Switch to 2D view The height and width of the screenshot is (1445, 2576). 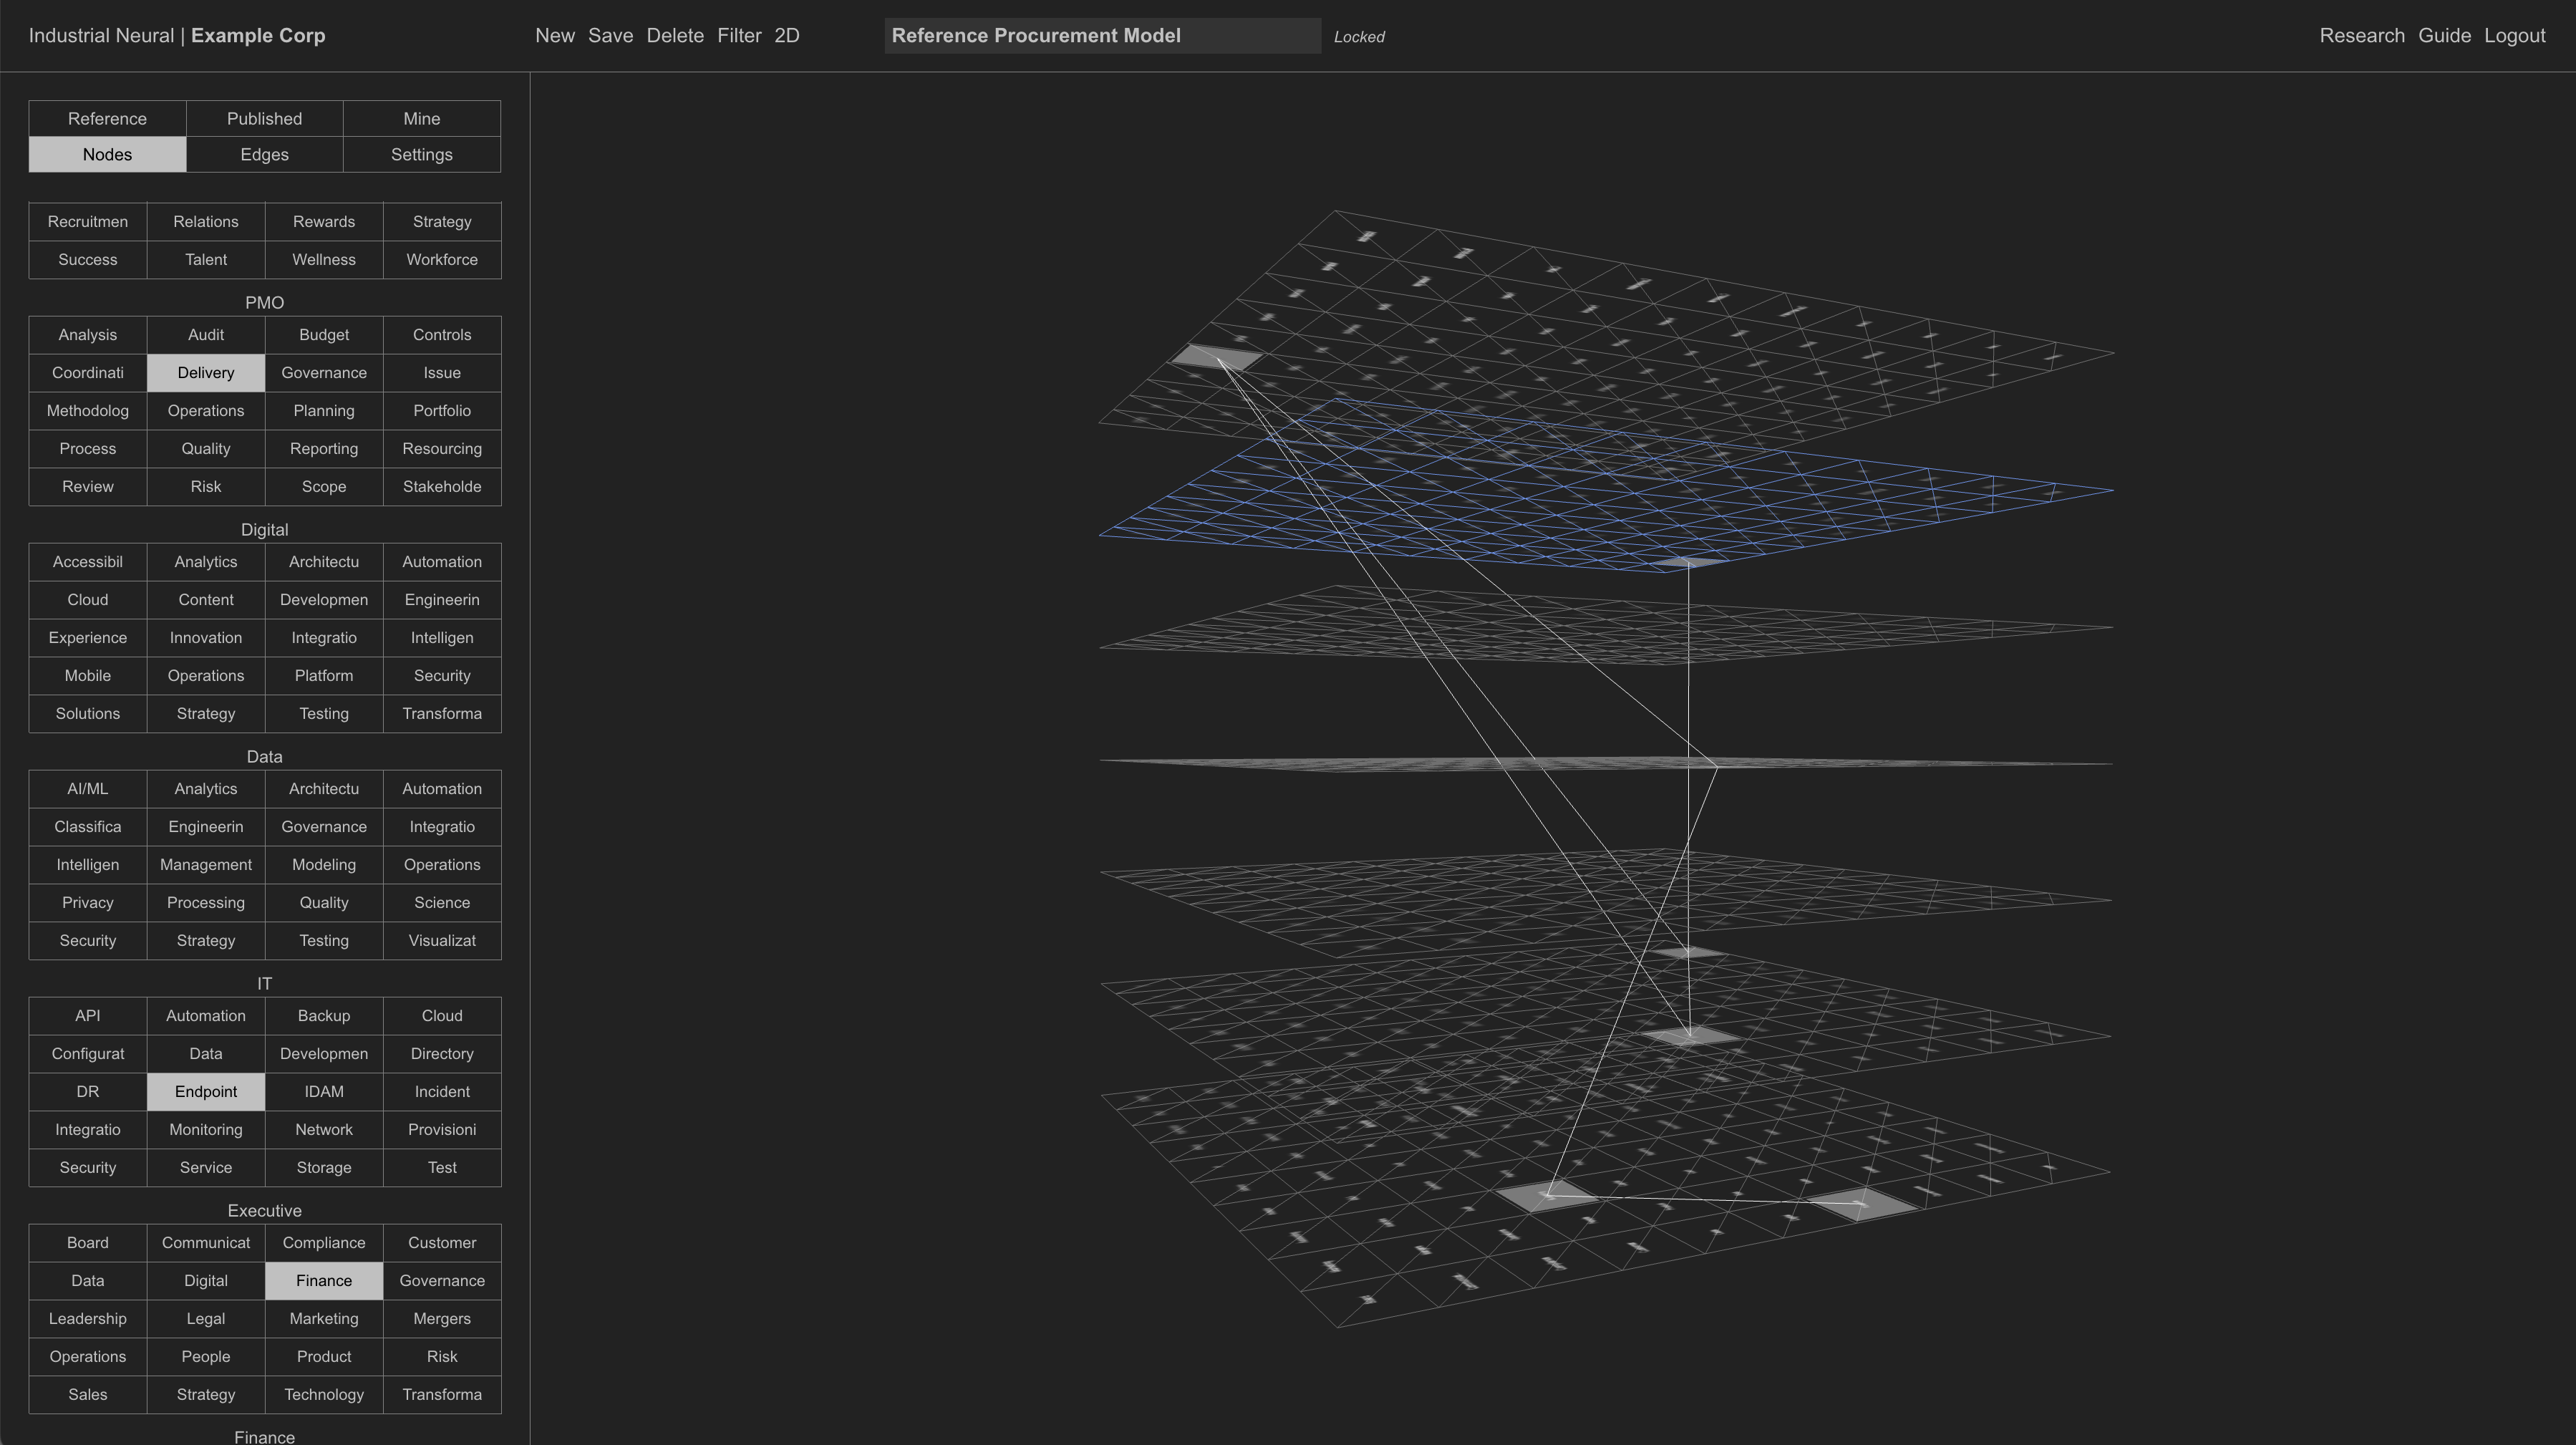787,36
